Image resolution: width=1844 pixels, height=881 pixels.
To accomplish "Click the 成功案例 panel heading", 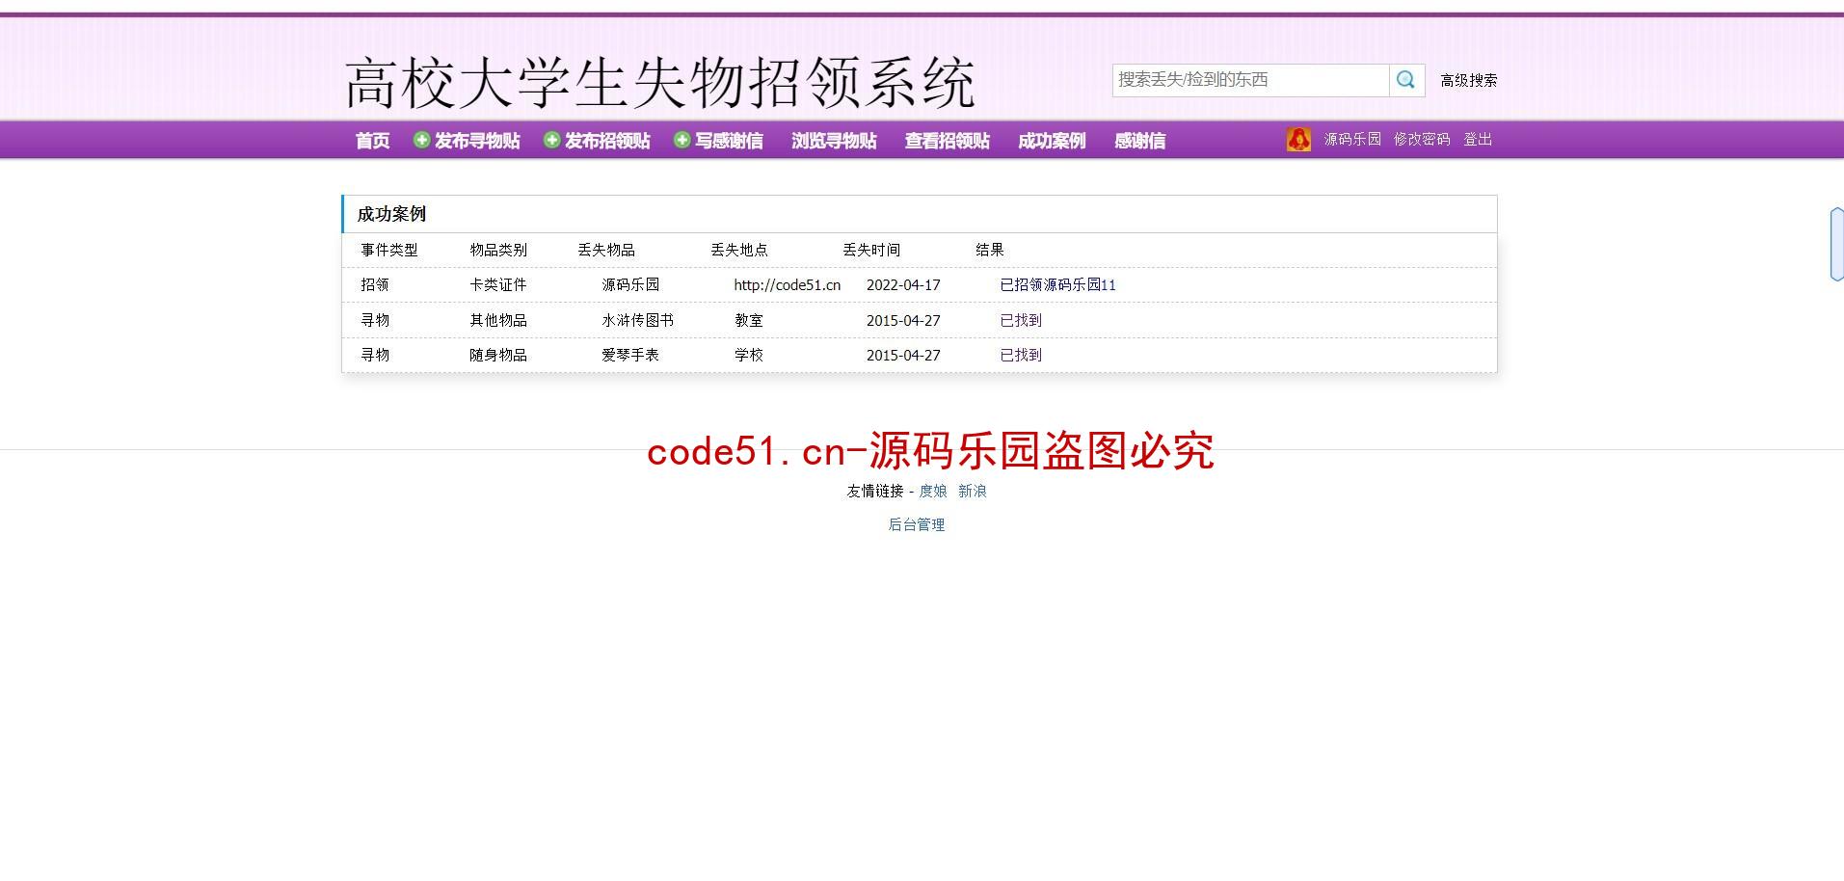I will coord(391,214).
